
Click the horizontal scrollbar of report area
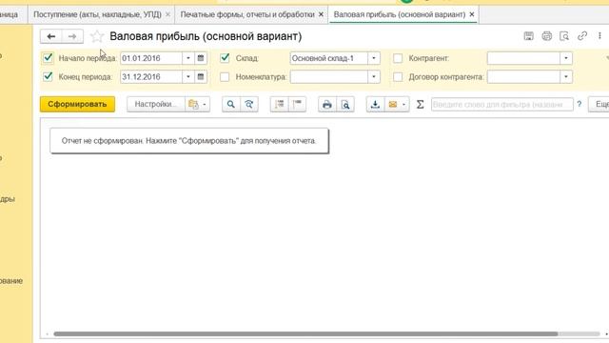(305, 333)
